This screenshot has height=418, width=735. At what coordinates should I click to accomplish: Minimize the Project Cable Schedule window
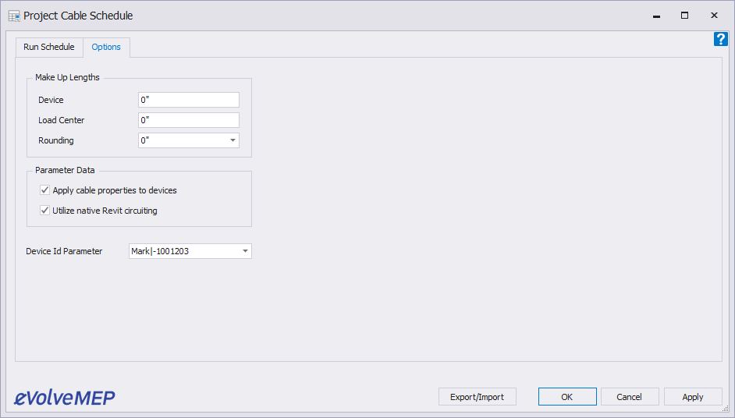click(x=656, y=16)
